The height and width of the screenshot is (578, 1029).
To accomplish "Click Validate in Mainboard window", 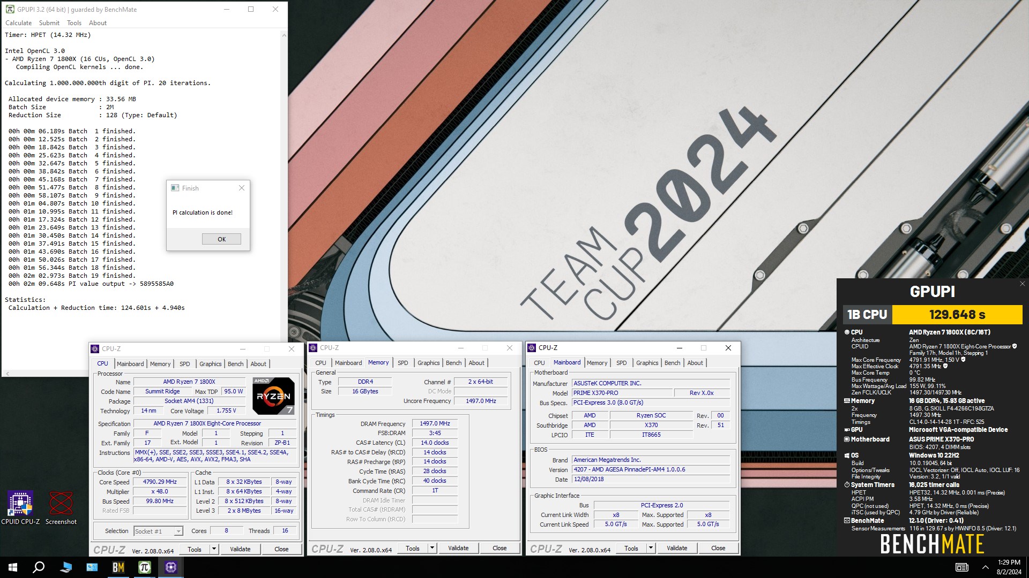I will [x=677, y=548].
